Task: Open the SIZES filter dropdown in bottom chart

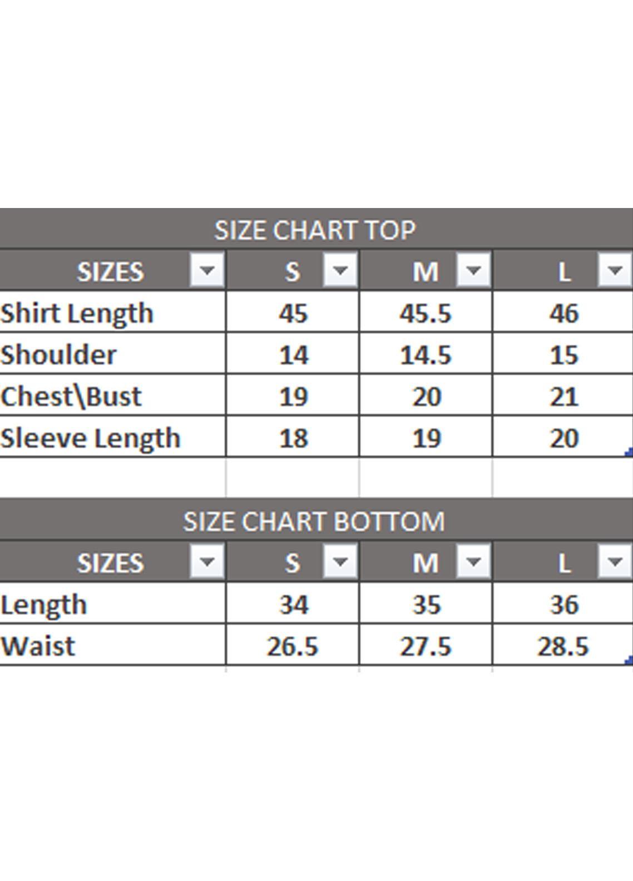Action: click(207, 562)
